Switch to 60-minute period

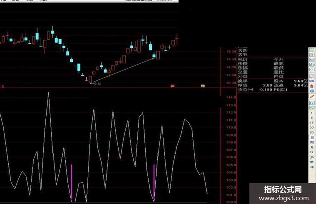tap(312, 133)
